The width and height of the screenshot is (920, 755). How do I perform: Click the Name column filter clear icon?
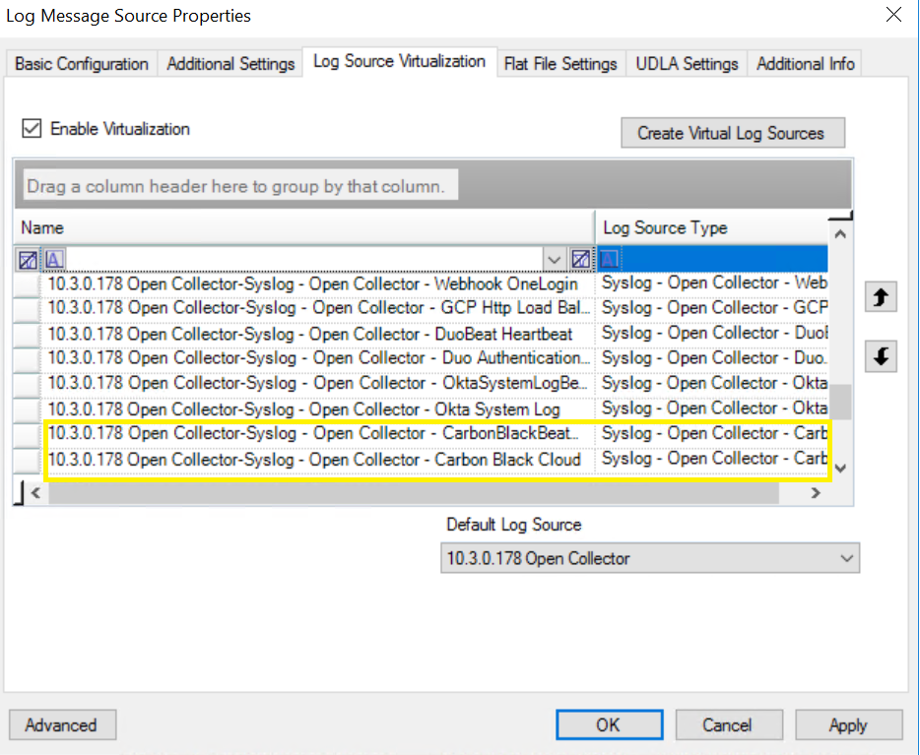pyautogui.click(x=29, y=259)
